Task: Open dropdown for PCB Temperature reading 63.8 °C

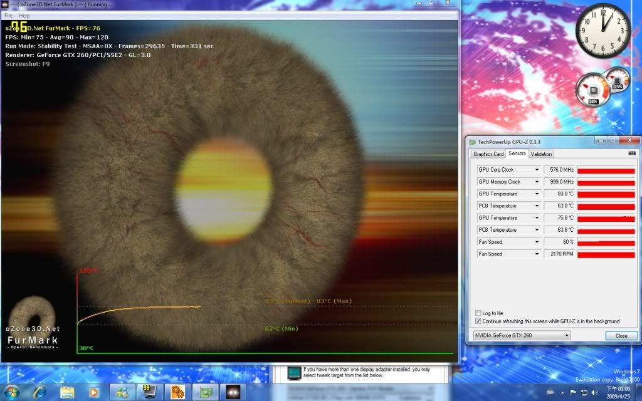Action: click(x=537, y=230)
